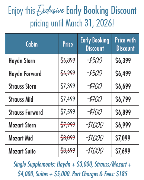Click the crossed-out $8,699 price
Viewport: 144px width, 180px height.
68,151
